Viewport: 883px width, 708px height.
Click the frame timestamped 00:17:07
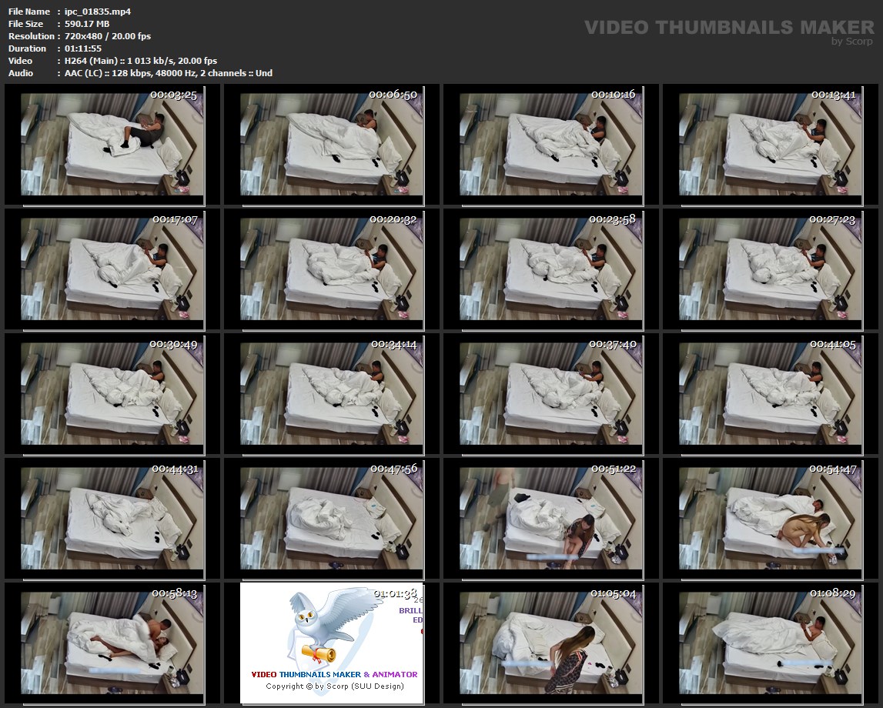(x=112, y=269)
